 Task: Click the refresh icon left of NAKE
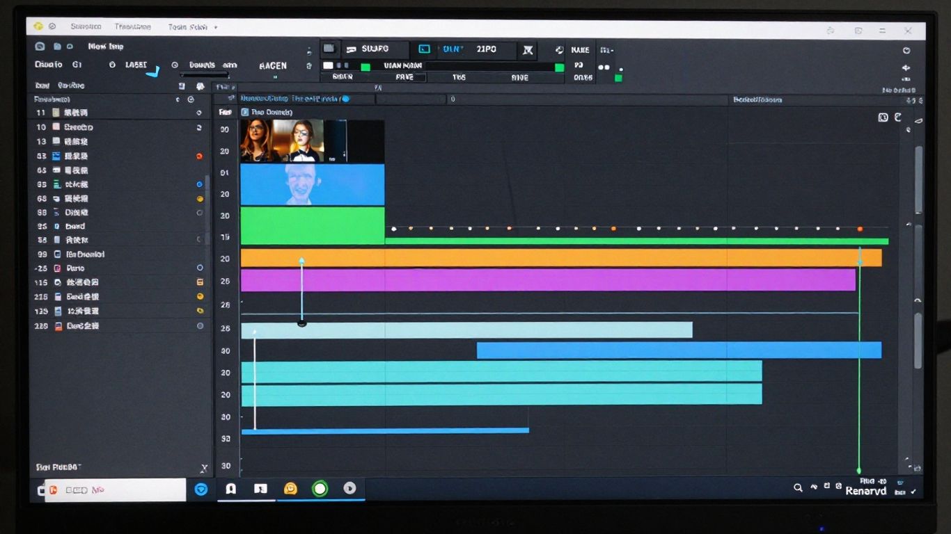(559, 50)
